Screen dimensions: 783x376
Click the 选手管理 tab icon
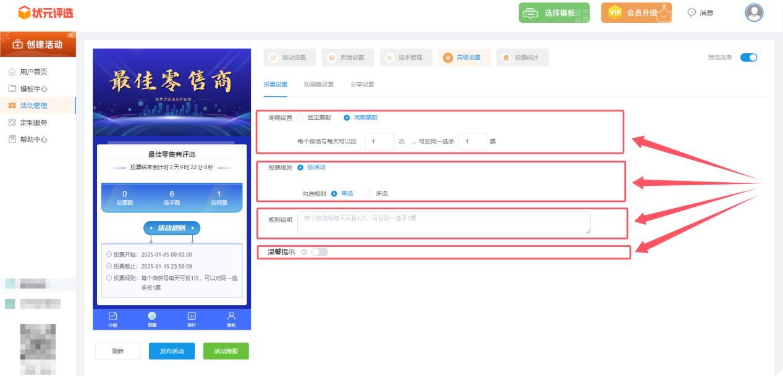[390, 57]
